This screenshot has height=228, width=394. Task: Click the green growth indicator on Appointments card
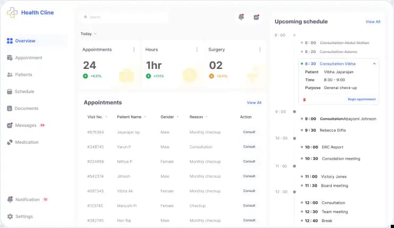[85, 76]
